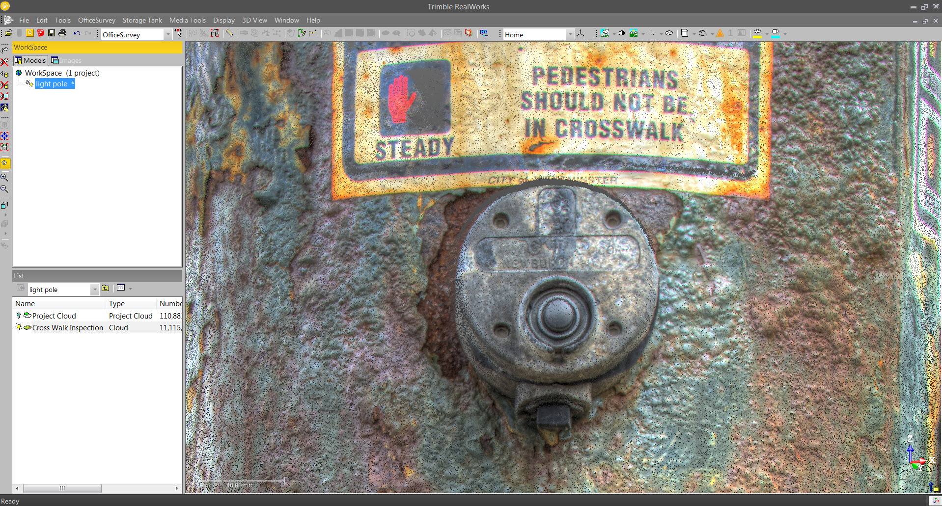The image size is (942, 506).
Task: Click the Undo arrow icon
Action: coord(77,33)
